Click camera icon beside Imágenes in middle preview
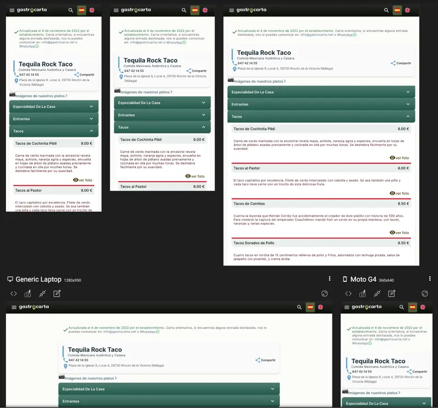 pos(117,91)
